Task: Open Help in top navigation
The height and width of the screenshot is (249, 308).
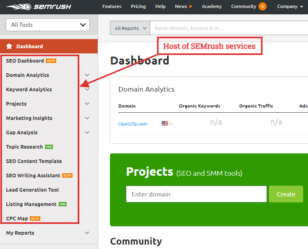Action: (160, 6)
